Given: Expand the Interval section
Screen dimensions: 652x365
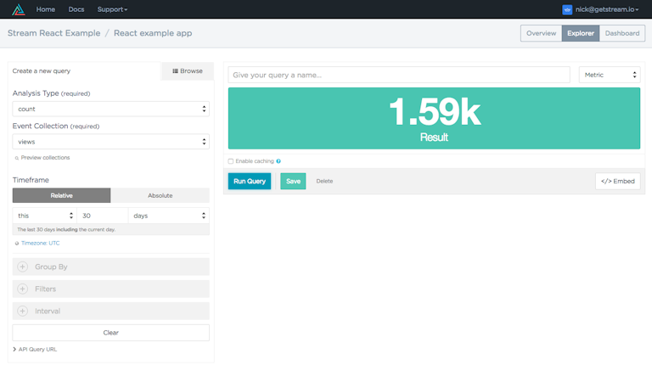Looking at the screenshot, I should (x=110, y=311).
